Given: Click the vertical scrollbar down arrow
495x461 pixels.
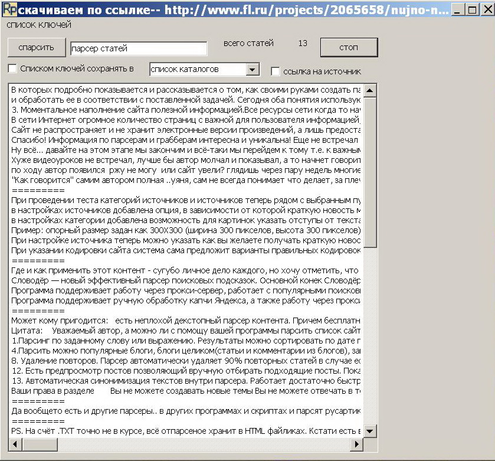Looking at the screenshot, I should coord(370,431).
